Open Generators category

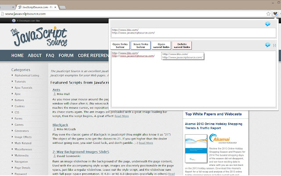point(22,131)
